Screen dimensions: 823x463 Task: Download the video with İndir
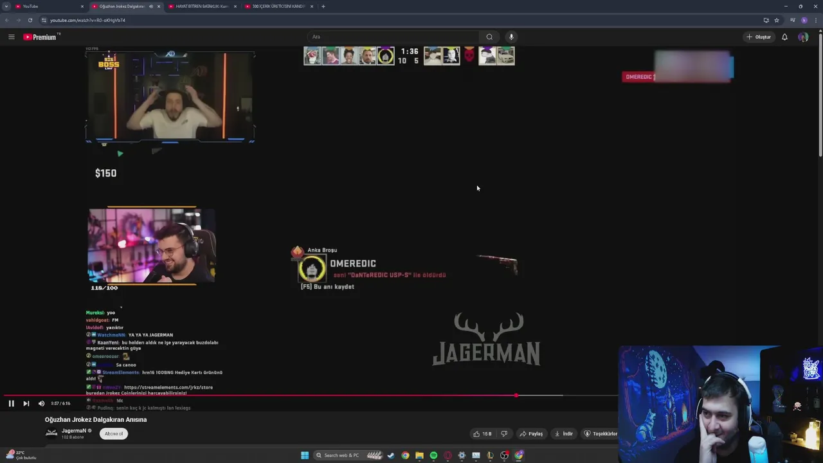[564, 433]
